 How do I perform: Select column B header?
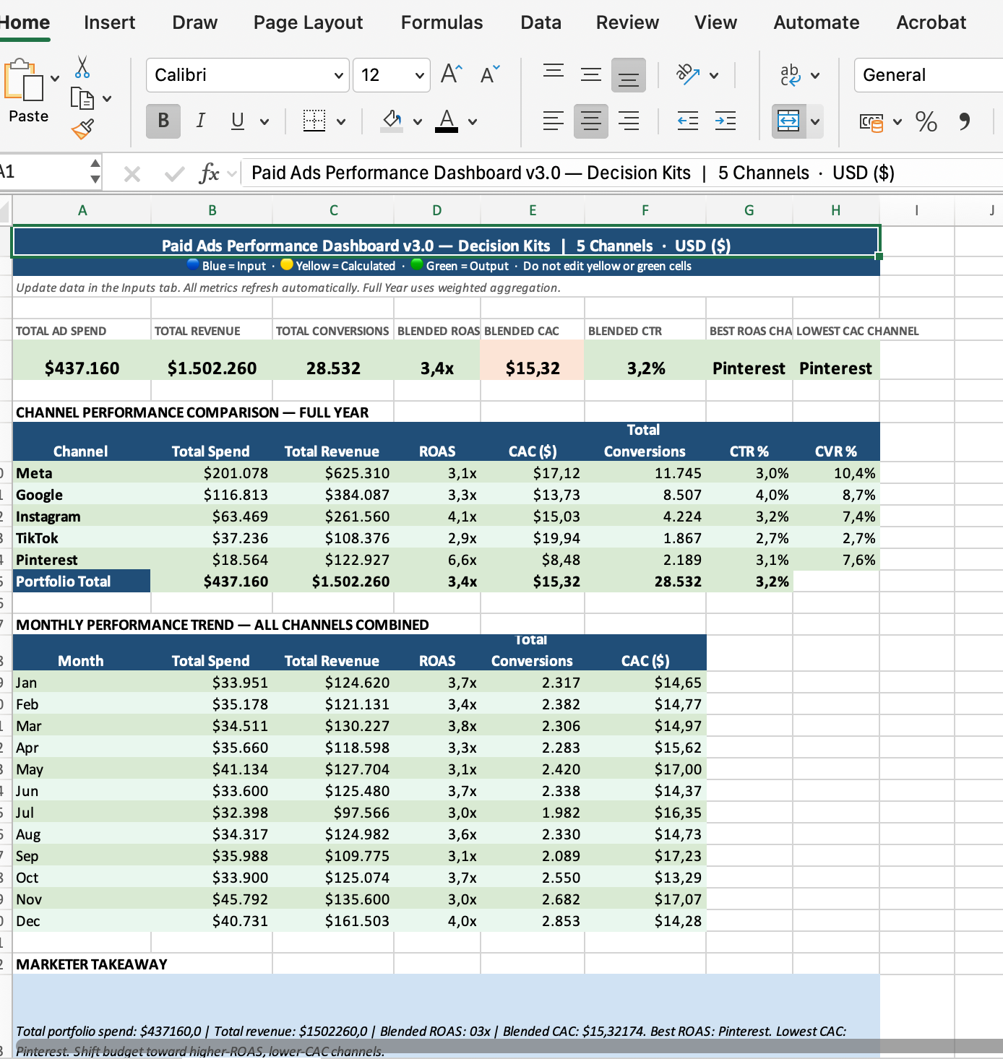click(212, 210)
